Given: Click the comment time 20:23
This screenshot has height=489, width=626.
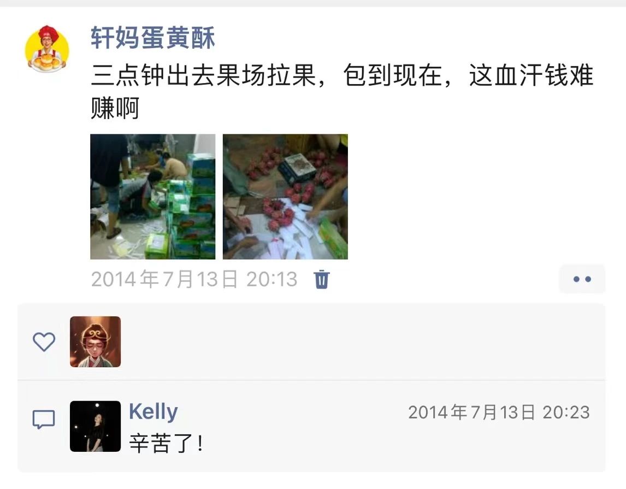Looking at the screenshot, I should click(x=566, y=413).
